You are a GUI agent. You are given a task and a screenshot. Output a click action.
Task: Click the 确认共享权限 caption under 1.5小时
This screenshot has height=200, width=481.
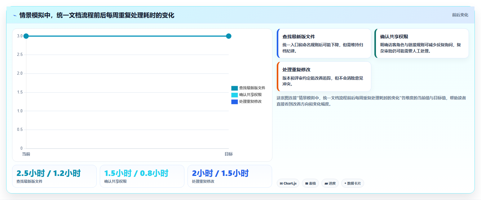tap(115, 181)
